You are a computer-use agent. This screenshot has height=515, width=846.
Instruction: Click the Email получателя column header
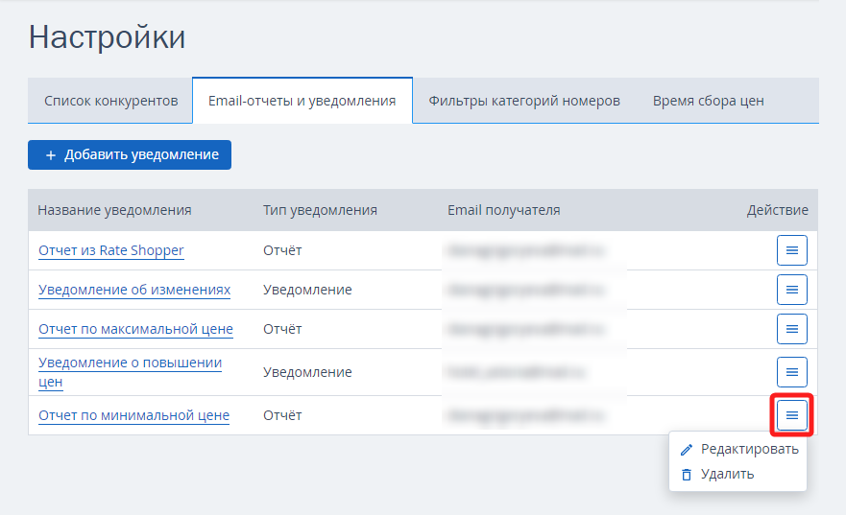503,210
